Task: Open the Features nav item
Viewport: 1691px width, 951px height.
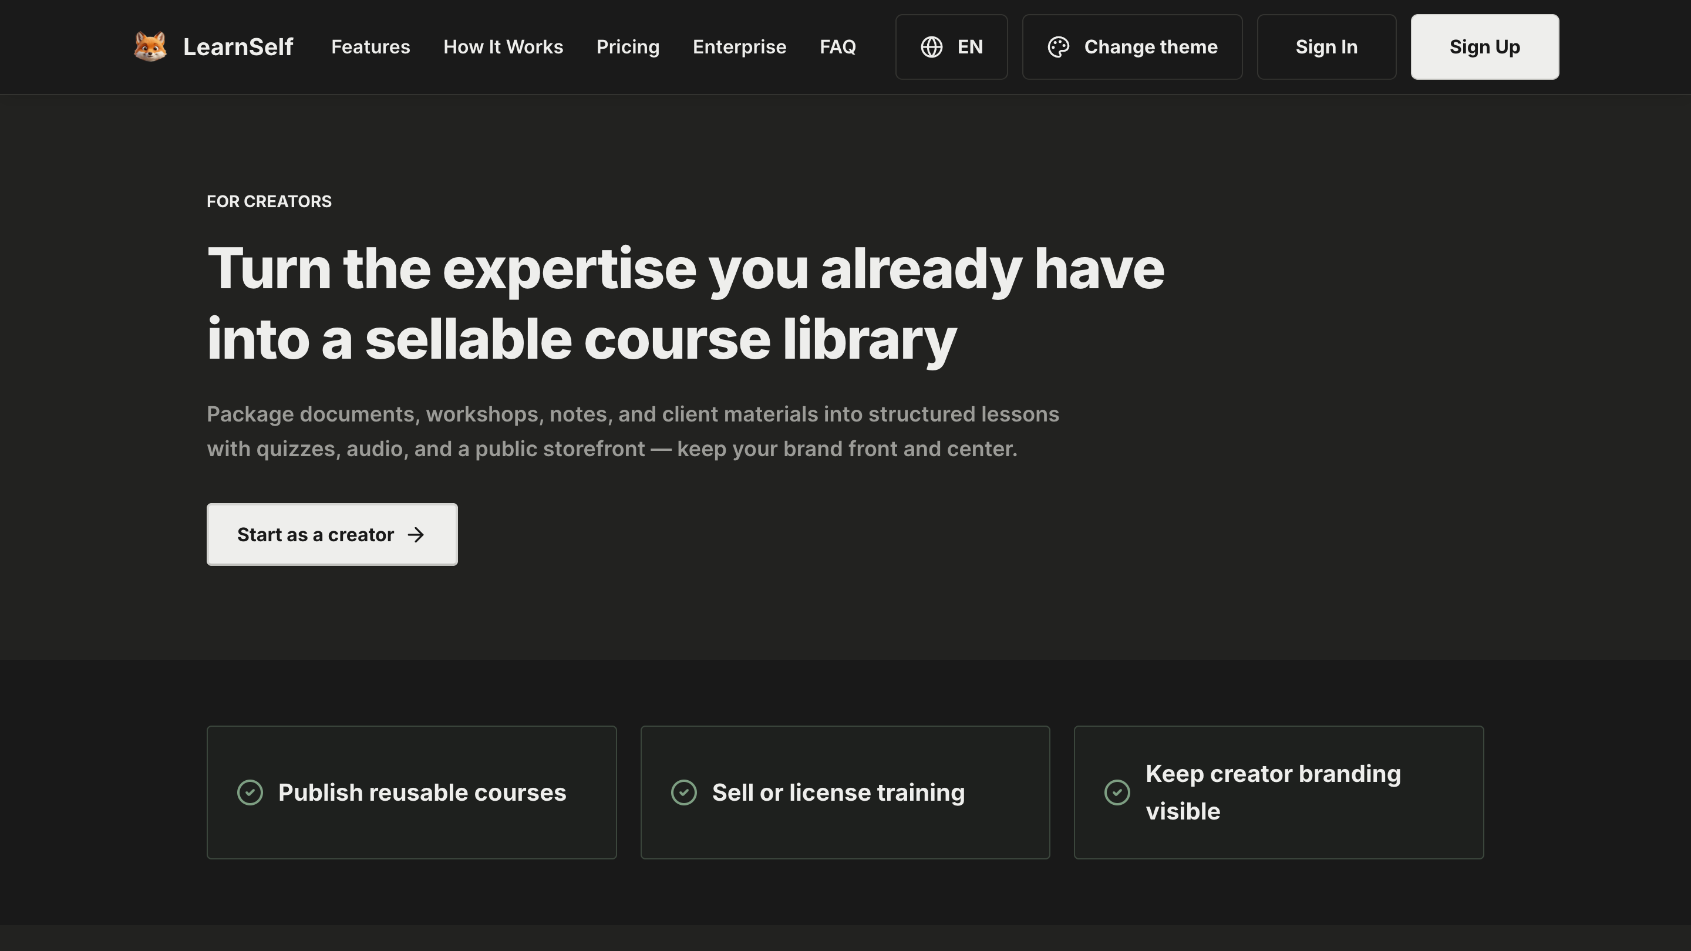Action: (370, 47)
